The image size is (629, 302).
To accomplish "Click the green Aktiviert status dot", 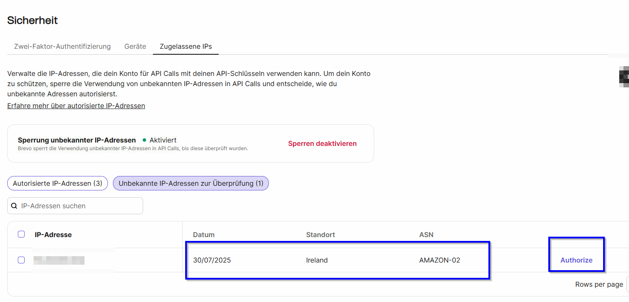I will pyautogui.click(x=144, y=140).
